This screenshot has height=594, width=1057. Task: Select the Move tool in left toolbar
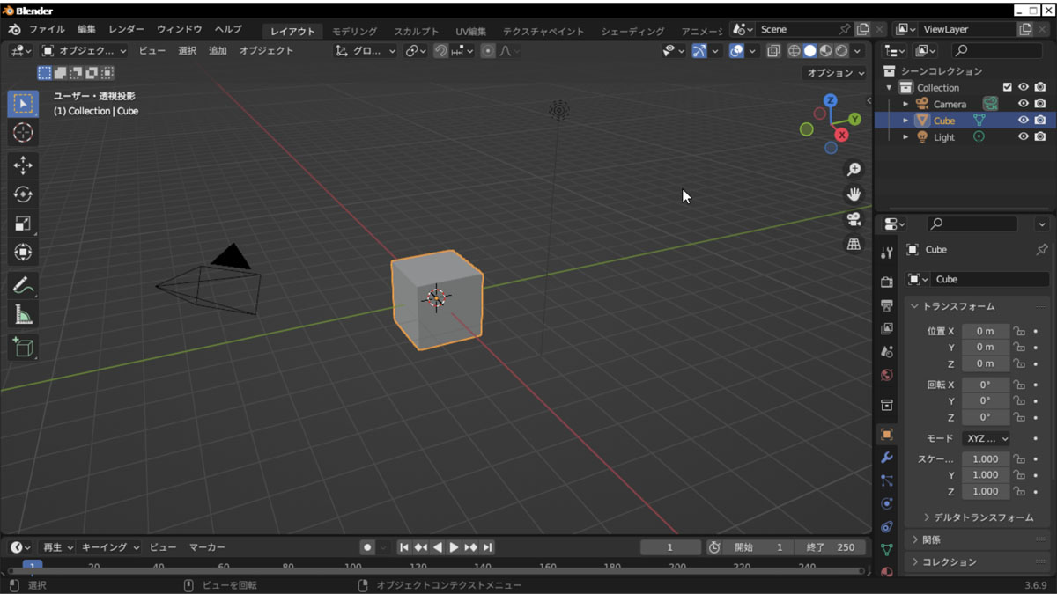click(x=23, y=165)
